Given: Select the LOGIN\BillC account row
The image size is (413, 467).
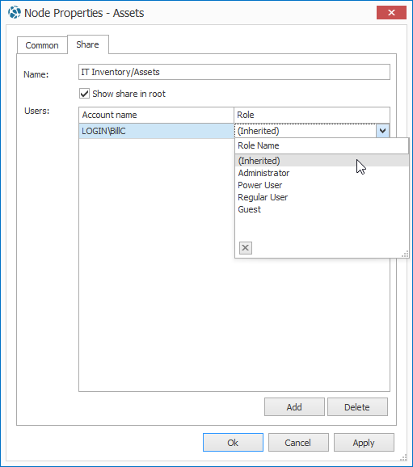Looking at the screenshot, I should 157,131.
